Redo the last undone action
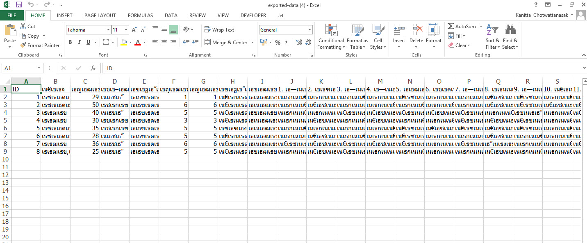The image size is (587, 243). click(x=47, y=5)
